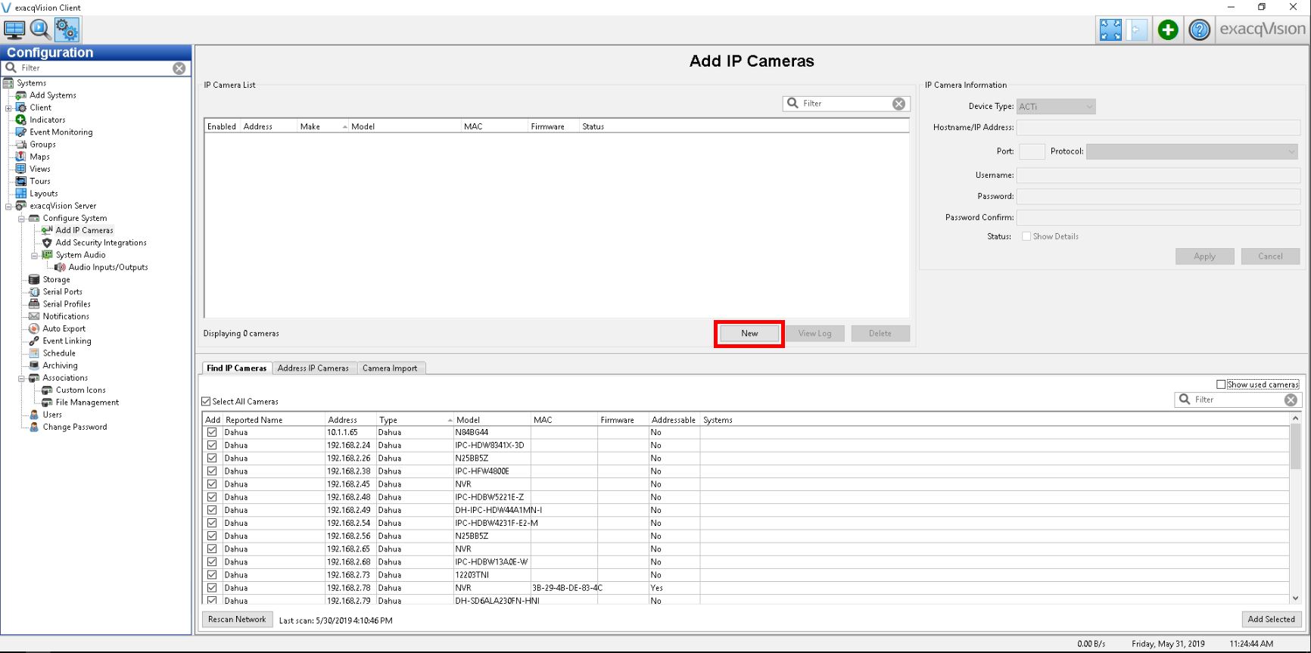The image size is (1311, 653).
Task: Open the Search page magnifier icon
Action: point(40,30)
